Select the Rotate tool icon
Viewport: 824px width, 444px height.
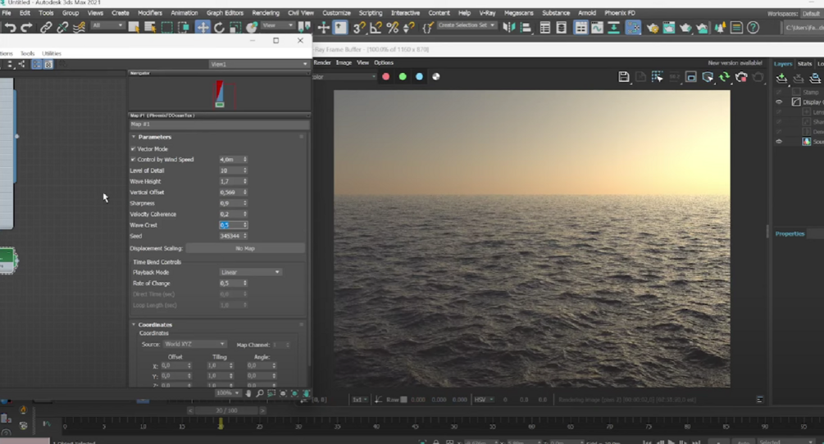pyautogui.click(x=219, y=27)
